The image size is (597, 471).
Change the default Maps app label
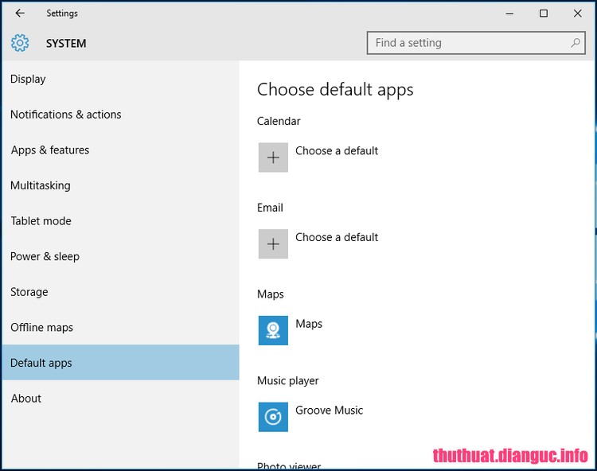tap(309, 324)
